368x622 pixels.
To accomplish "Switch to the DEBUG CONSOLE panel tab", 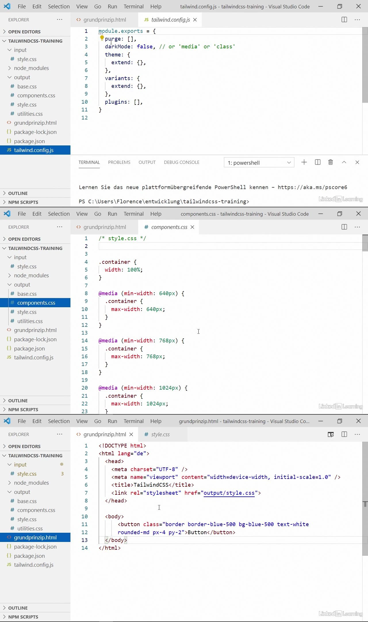I will coord(181,162).
